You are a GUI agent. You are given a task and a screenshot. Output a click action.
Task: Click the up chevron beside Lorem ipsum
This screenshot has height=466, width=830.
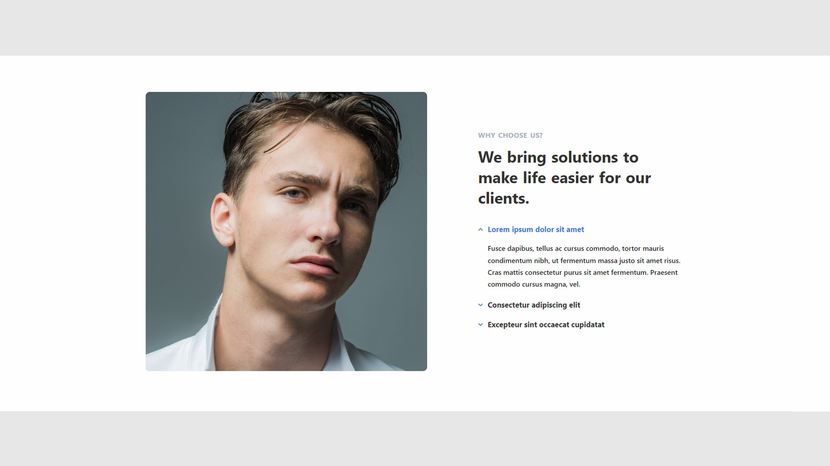point(480,230)
